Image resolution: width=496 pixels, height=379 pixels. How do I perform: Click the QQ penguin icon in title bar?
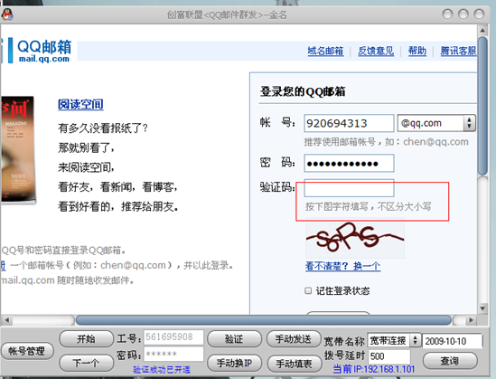point(7,14)
